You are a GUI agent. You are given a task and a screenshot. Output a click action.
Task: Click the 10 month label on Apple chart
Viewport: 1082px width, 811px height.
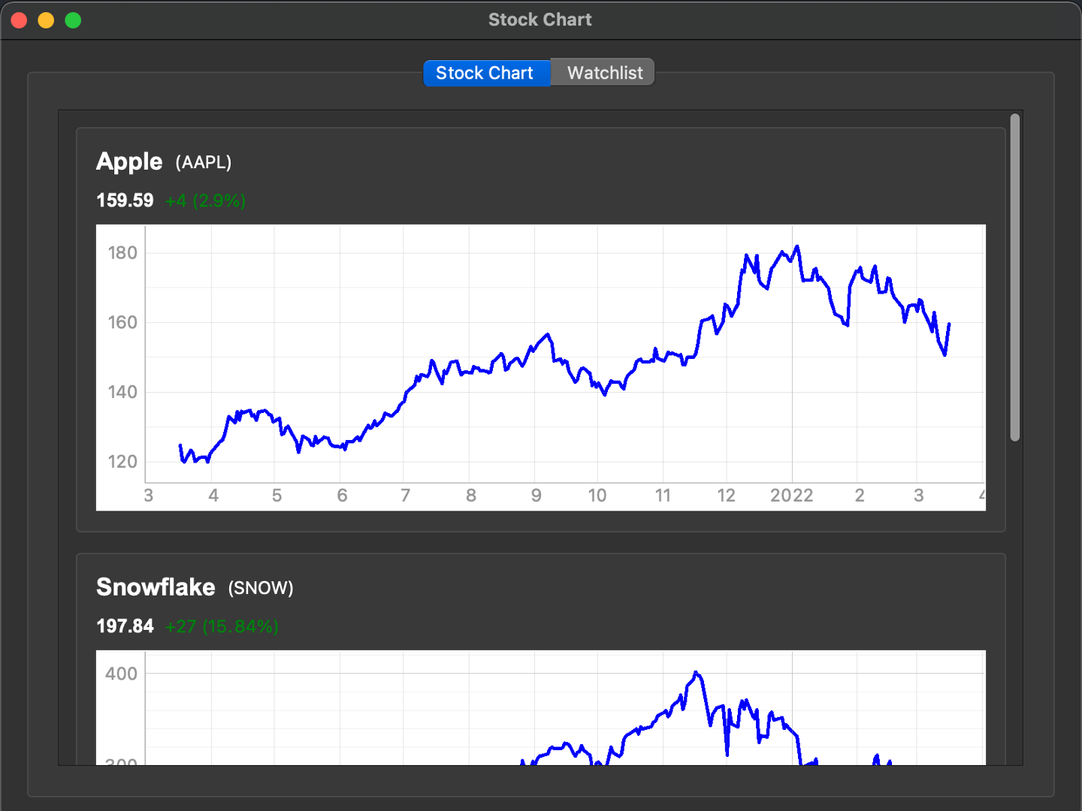point(597,496)
